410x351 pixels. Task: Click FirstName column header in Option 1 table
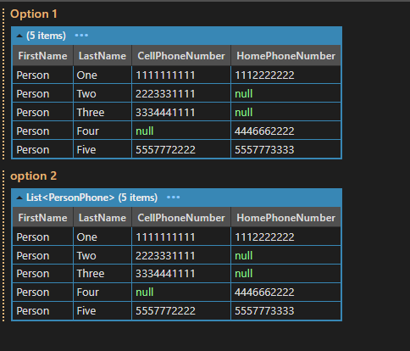42,56
